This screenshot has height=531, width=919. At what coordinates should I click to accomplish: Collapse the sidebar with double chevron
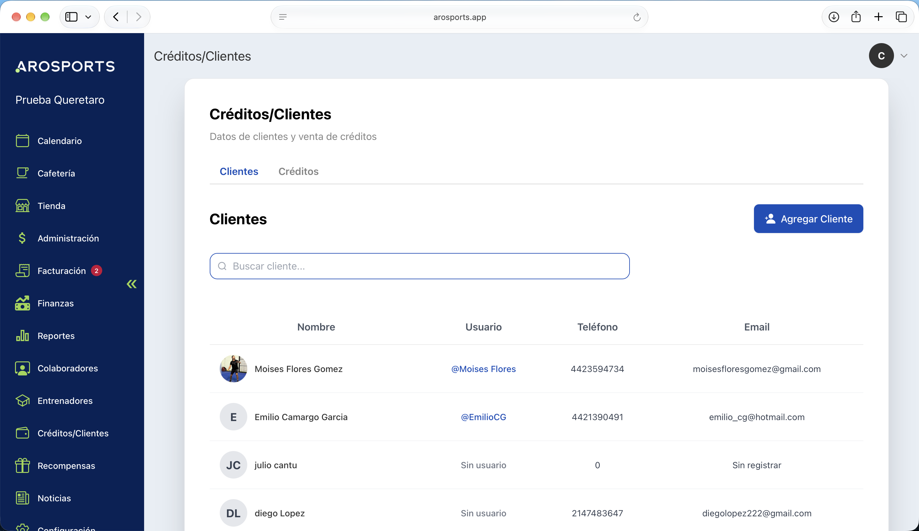132,284
